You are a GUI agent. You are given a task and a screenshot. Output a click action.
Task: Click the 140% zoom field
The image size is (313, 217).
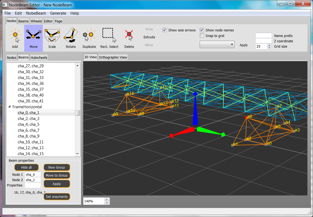coord(94,201)
